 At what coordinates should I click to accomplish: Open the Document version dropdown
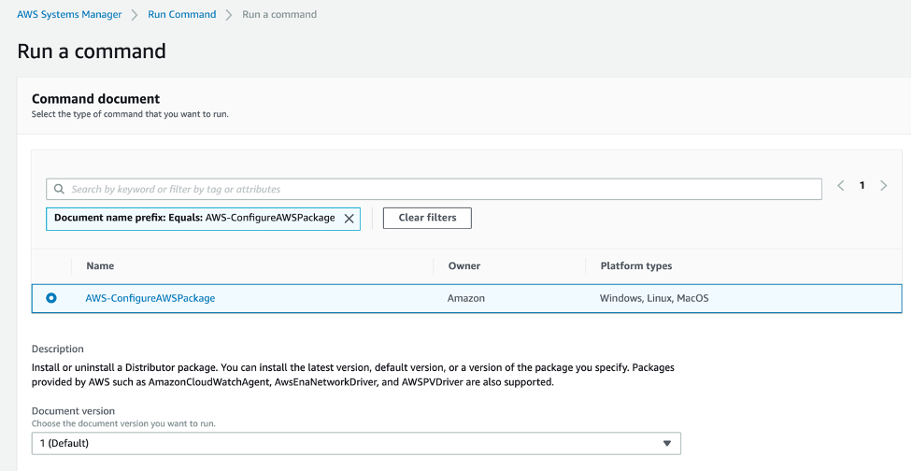[x=356, y=443]
